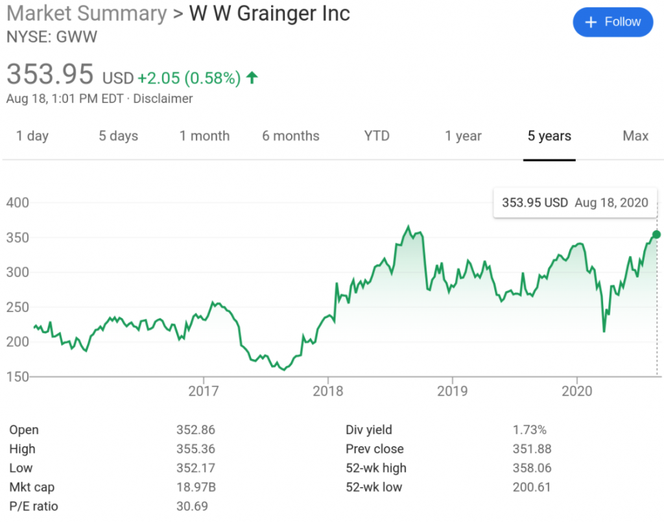664x522 pixels.
Task: Click the Mkt cap value 18.97B
Action: tap(195, 487)
